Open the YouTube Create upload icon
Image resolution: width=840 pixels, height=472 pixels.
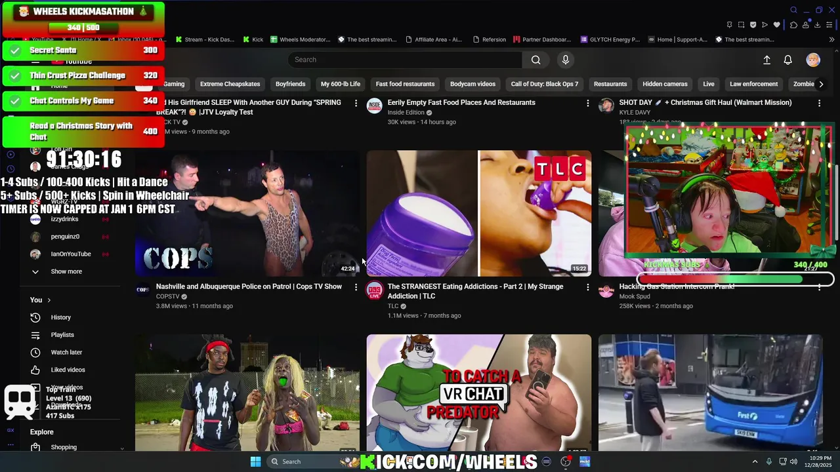coord(766,60)
